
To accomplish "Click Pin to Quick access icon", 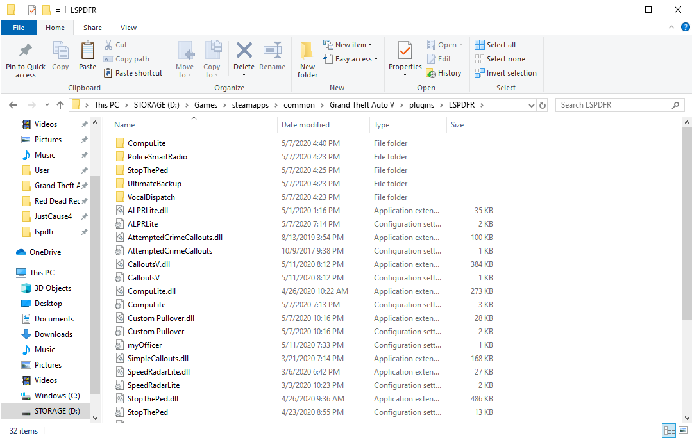I will click(25, 51).
